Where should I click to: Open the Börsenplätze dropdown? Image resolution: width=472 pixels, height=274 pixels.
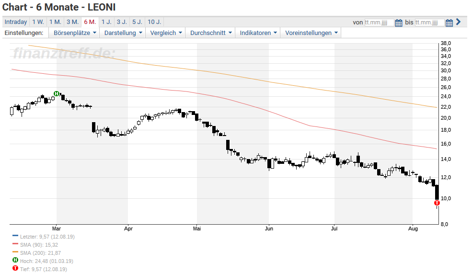75,33
